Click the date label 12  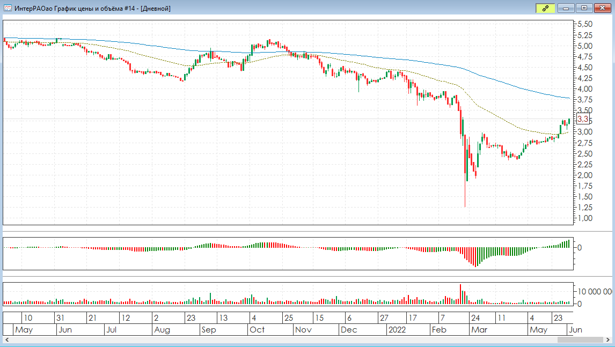(126, 318)
